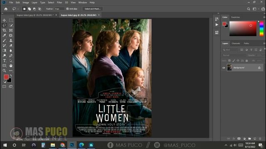Select the Rectangle shape tool
Screen dimensions: 266x149
pyautogui.click(x=4, y=66)
